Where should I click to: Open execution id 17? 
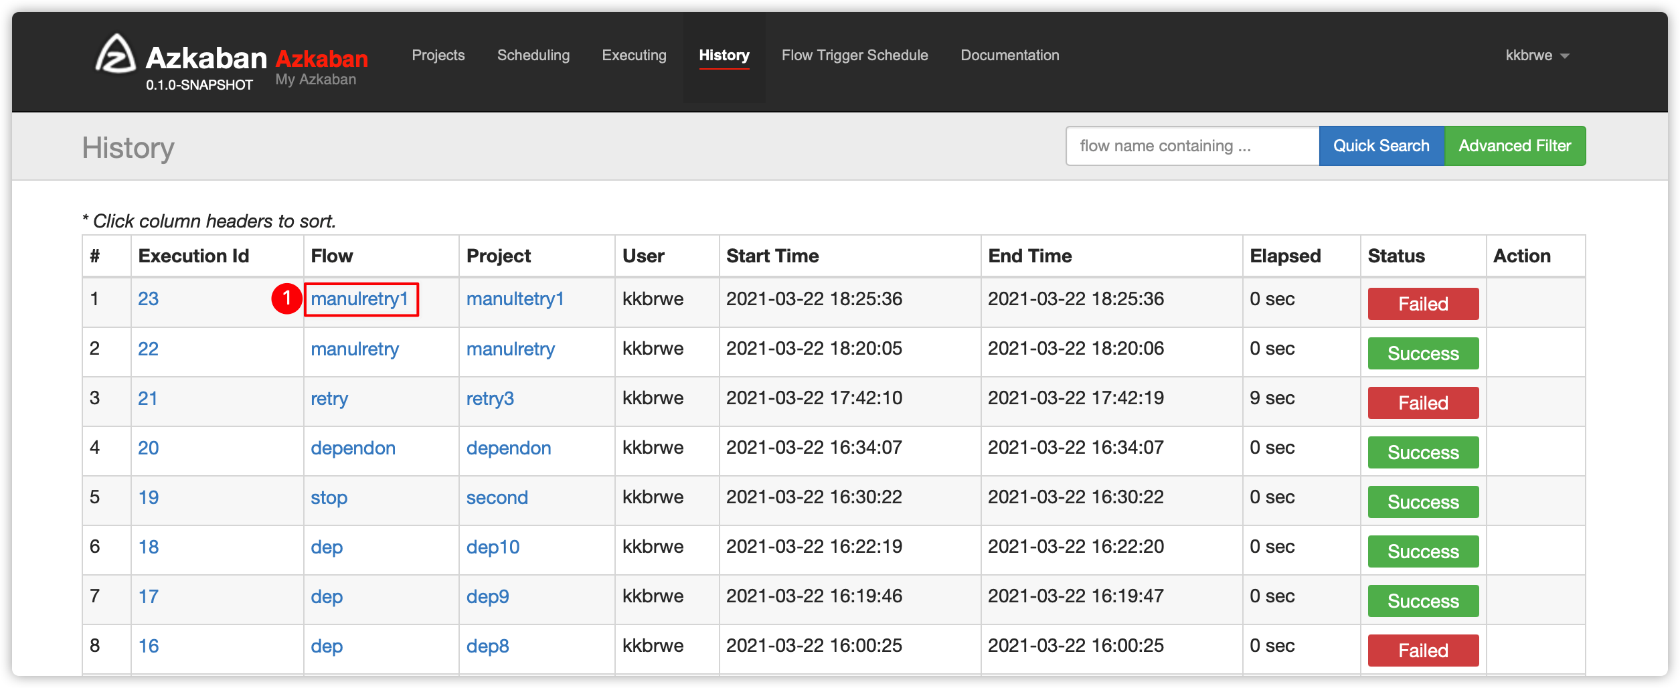coord(149,596)
